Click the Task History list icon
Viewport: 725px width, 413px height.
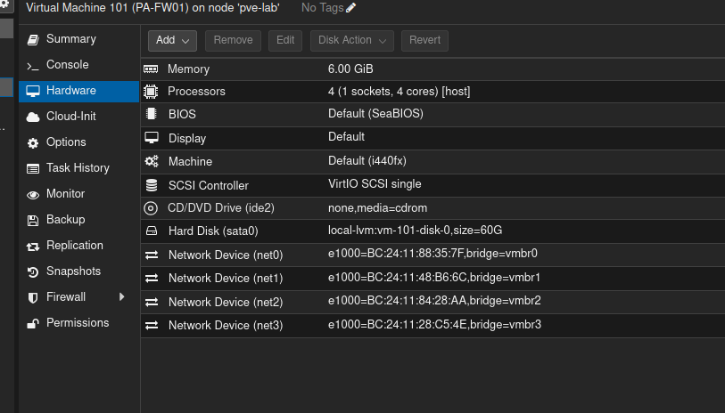click(33, 169)
